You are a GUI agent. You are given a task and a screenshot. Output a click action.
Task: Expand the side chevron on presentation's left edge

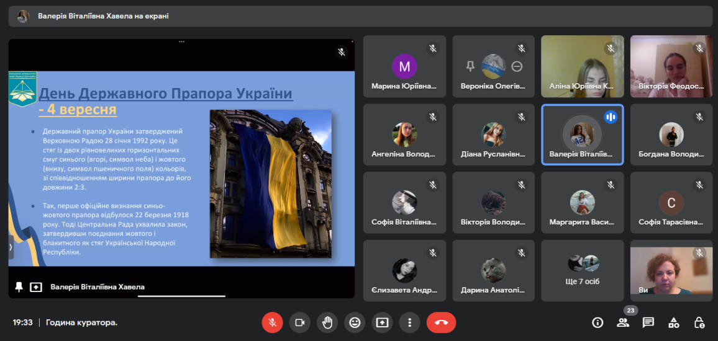click(11, 247)
